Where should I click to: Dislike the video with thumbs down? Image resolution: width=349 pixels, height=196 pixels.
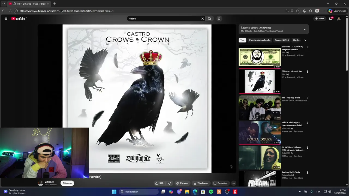[x=169, y=183]
